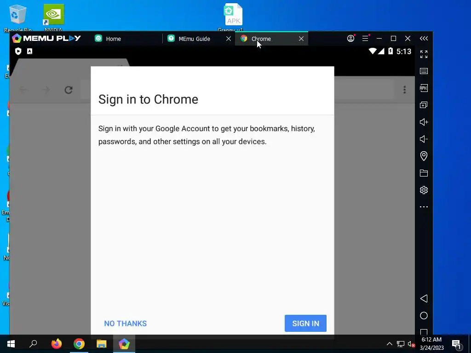Click the 'Sign in to Chrome' heading
This screenshot has width=471, height=353.
148,99
